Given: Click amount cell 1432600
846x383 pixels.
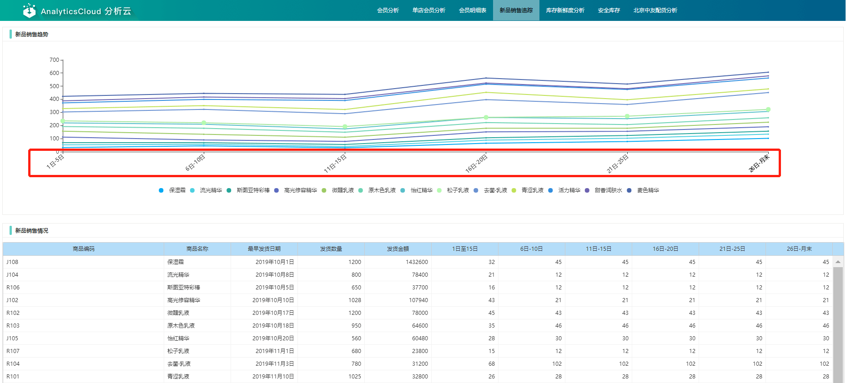Looking at the screenshot, I should click(398, 262).
